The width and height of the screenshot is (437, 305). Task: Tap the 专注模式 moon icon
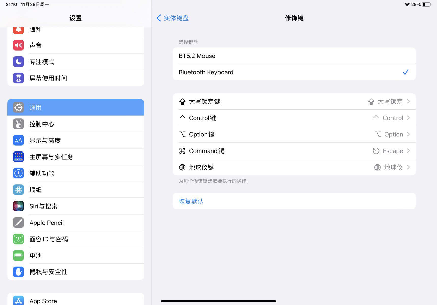pyautogui.click(x=18, y=62)
